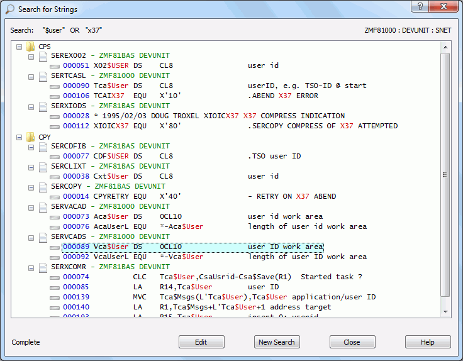Click the SERXCOMR document icon

tap(43, 267)
